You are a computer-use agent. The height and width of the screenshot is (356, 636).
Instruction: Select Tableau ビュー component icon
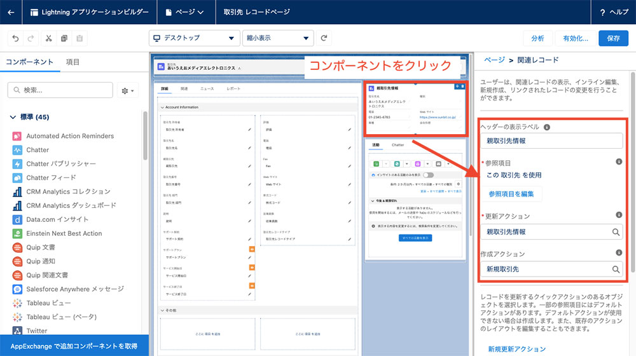[x=17, y=303]
